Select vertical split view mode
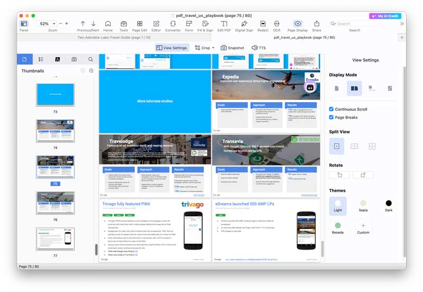Viewport: 423px width, 292px height. click(354, 146)
